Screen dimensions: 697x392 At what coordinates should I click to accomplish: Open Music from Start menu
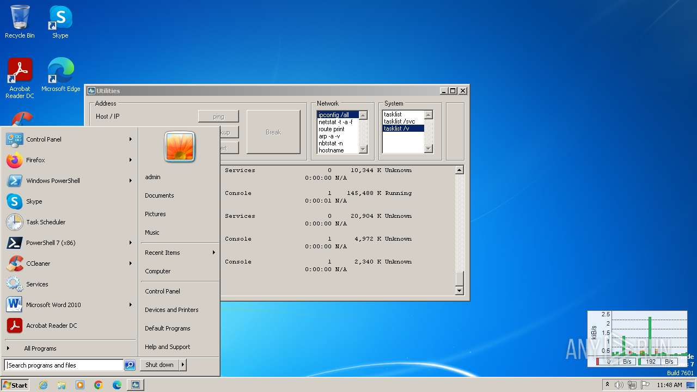180,232
